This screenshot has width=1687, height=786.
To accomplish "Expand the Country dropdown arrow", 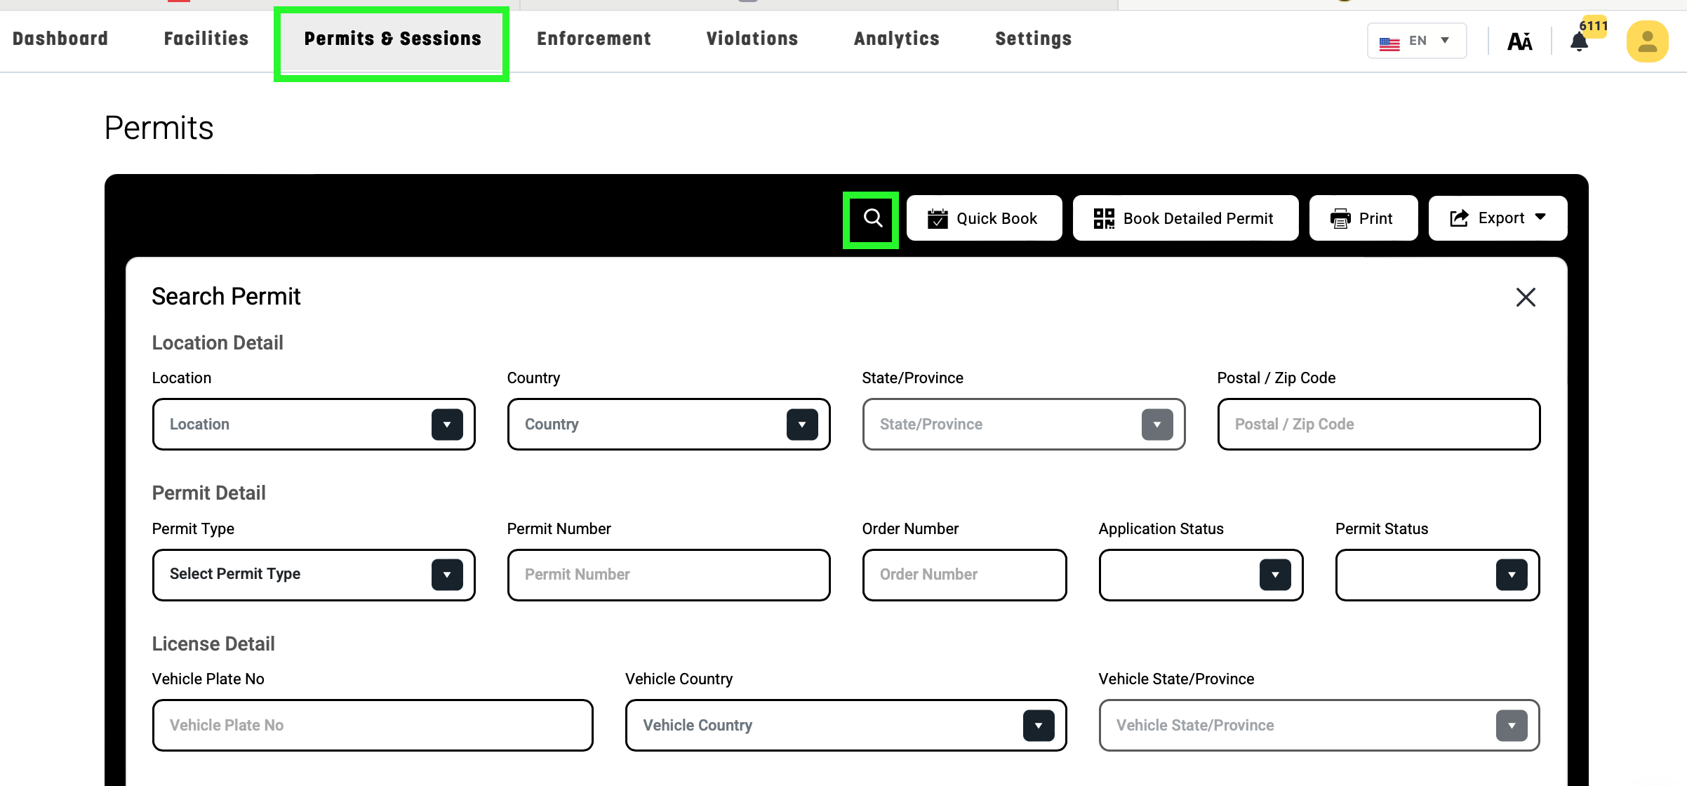I will [802, 425].
